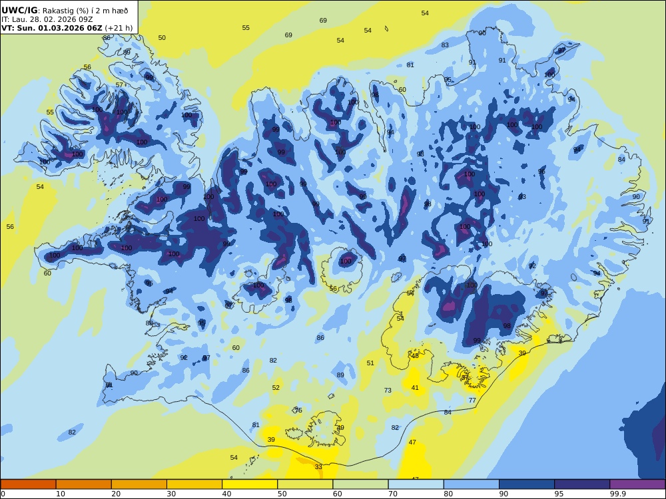This screenshot has height=499, width=666.
Task: Click the '48' humidity value on the map
Action: point(415,355)
